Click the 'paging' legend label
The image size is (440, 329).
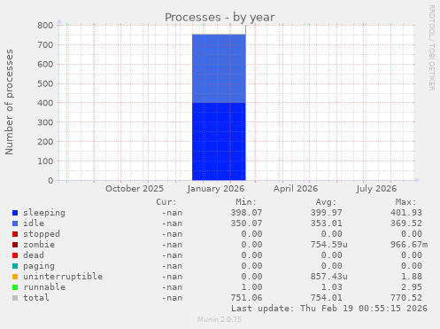point(39,266)
